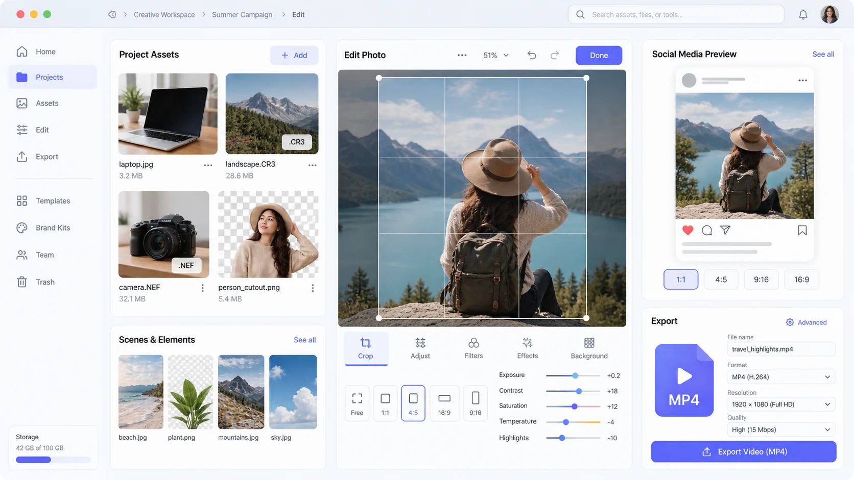Undo the last photo edit
The image size is (854, 480).
[532, 55]
